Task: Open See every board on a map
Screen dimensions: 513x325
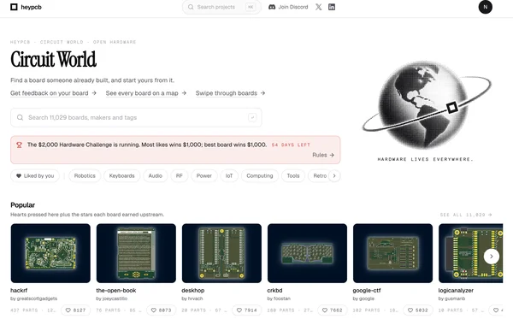Action: (x=146, y=93)
